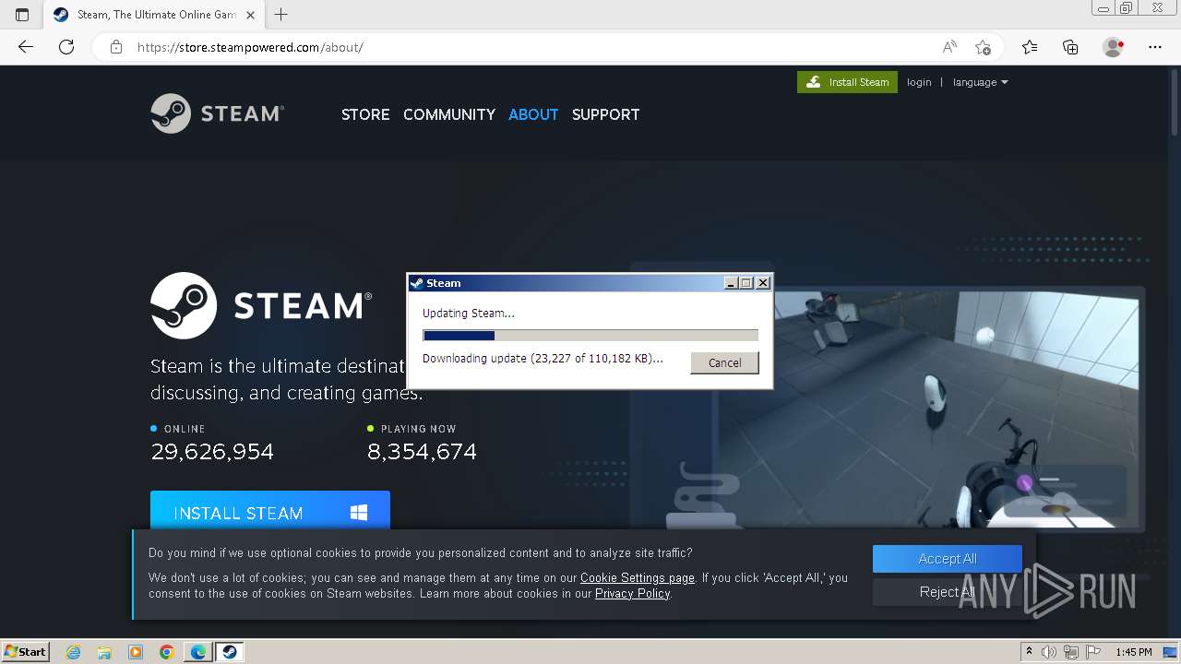Open Edge settings and more menu

(x=1155, y=47)
